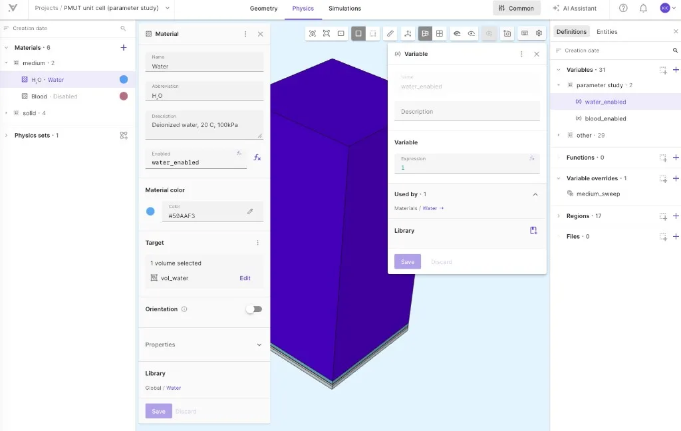The width and height of the screenshot is (681, 431).
Task: Click the app logo in the top-left corner
Action: click(13, 8)
